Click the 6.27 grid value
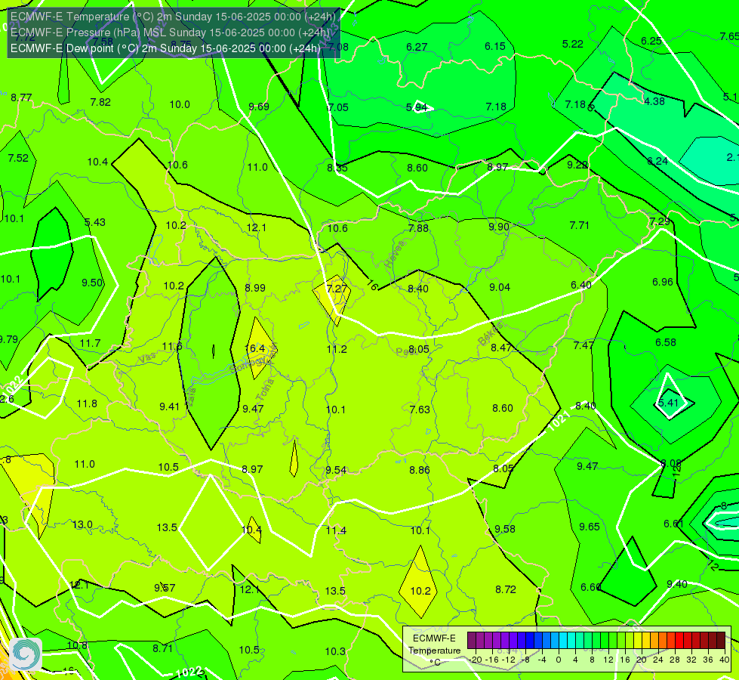This screenshot has width=739, height=680. point(417,47)
